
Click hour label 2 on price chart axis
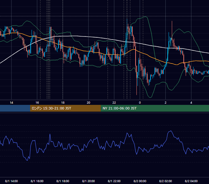[x=166, y=103]
